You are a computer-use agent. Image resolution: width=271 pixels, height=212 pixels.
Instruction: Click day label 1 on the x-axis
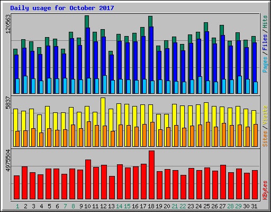pyautogui.click(x=17, y=206)
